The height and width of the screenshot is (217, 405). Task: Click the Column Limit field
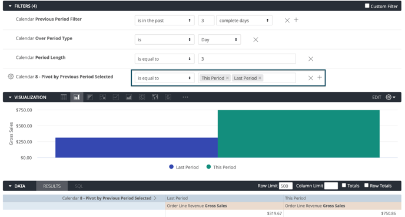click(331, 186)
